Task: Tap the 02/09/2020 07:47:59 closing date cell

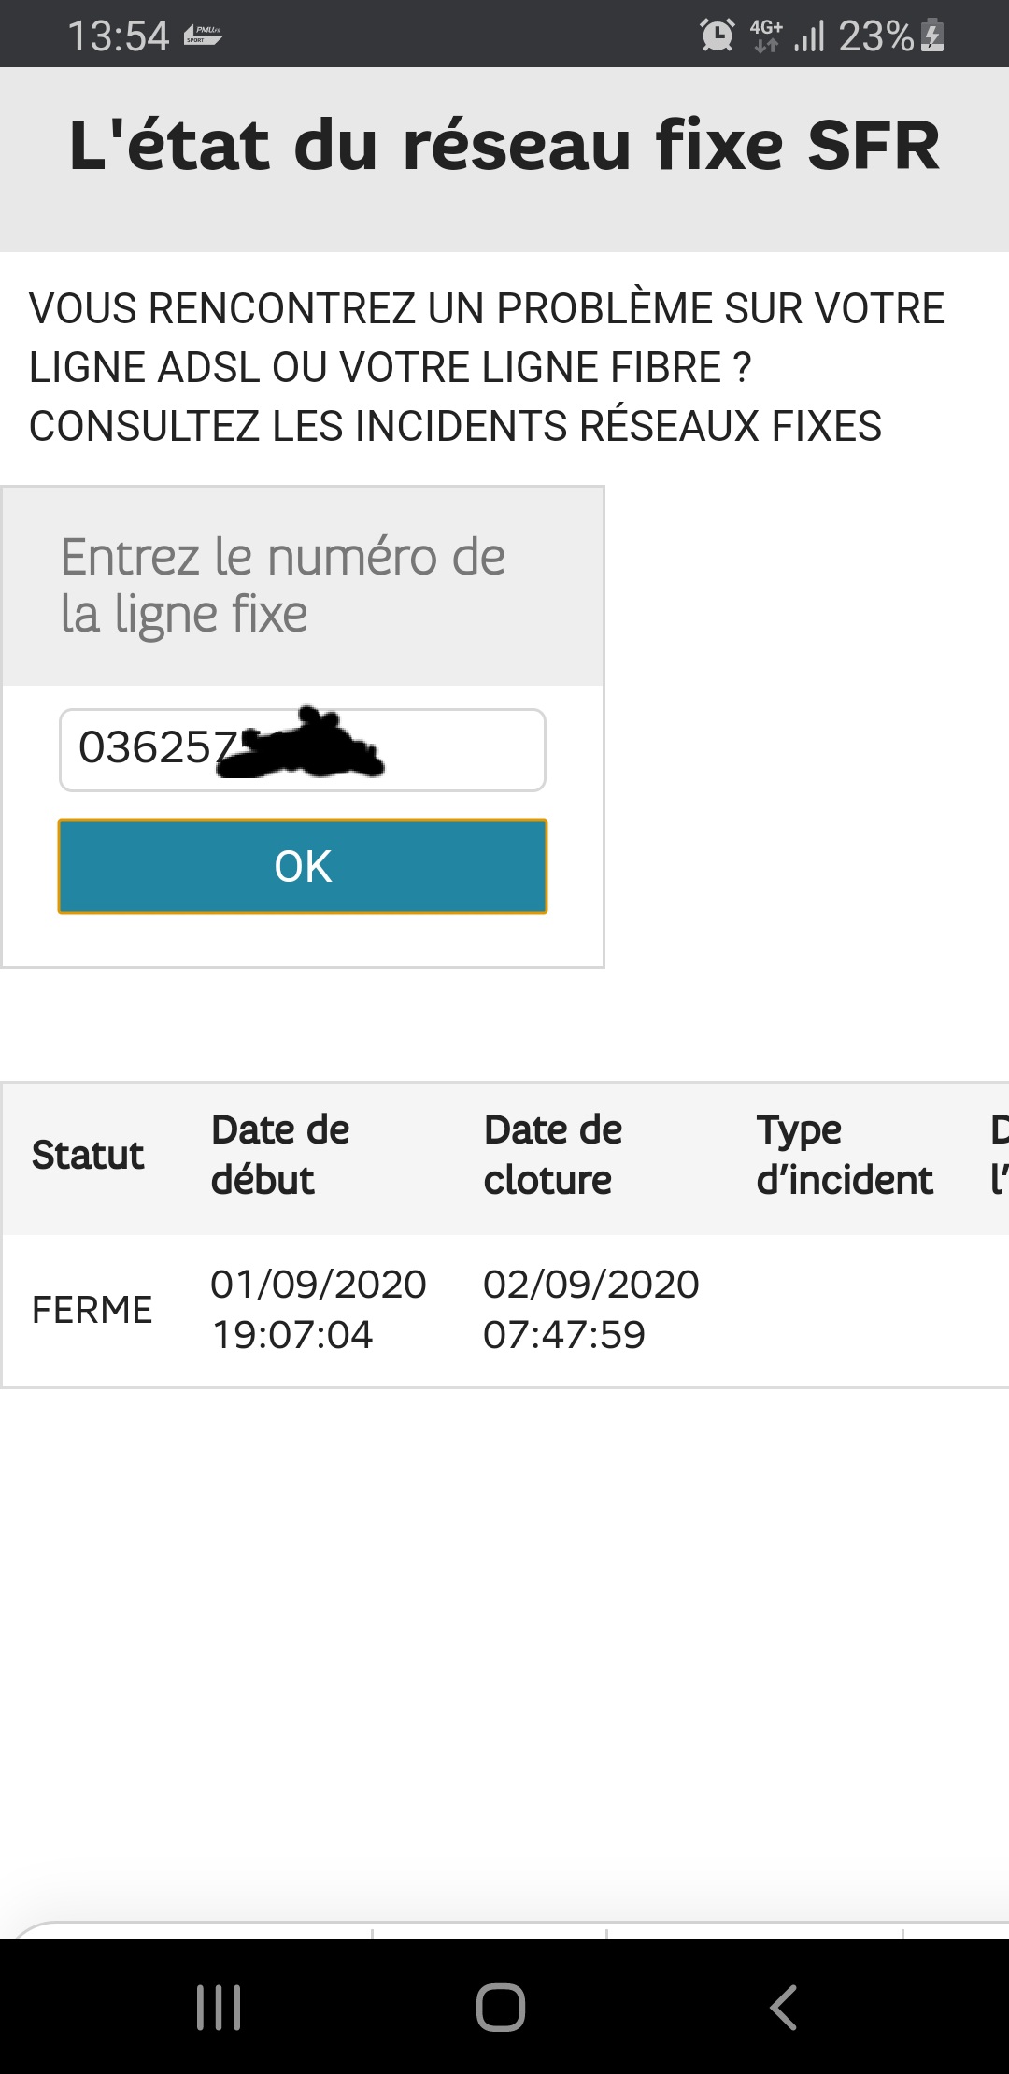Action: (x=590, y=1310)
